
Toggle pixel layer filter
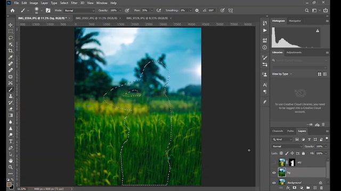coord(297,140)
